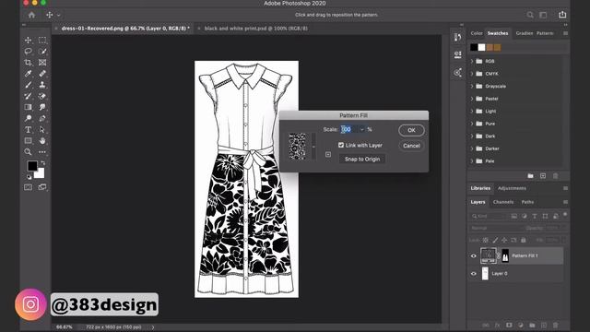Click create new fill or adjustment layer icon
The image size is (590, 332).
(520, 325)
